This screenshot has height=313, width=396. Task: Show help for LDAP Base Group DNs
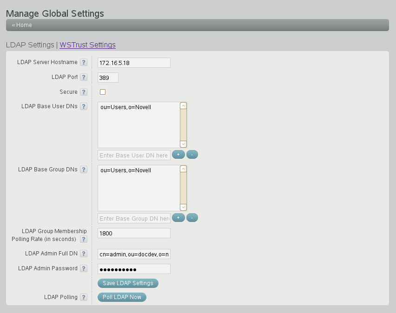84,170
